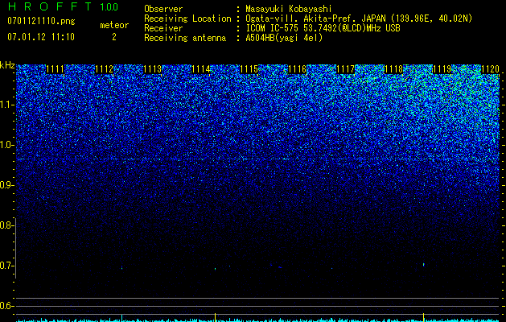This screenshot has width=506, height=322.
Task: Select the file name 0701121110.png
Action: coord(41,21)
